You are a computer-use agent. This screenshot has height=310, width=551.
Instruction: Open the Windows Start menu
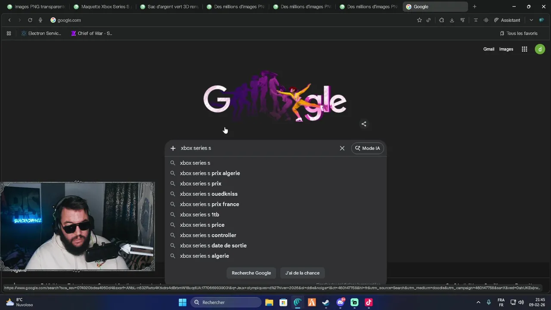click(183, 302)
